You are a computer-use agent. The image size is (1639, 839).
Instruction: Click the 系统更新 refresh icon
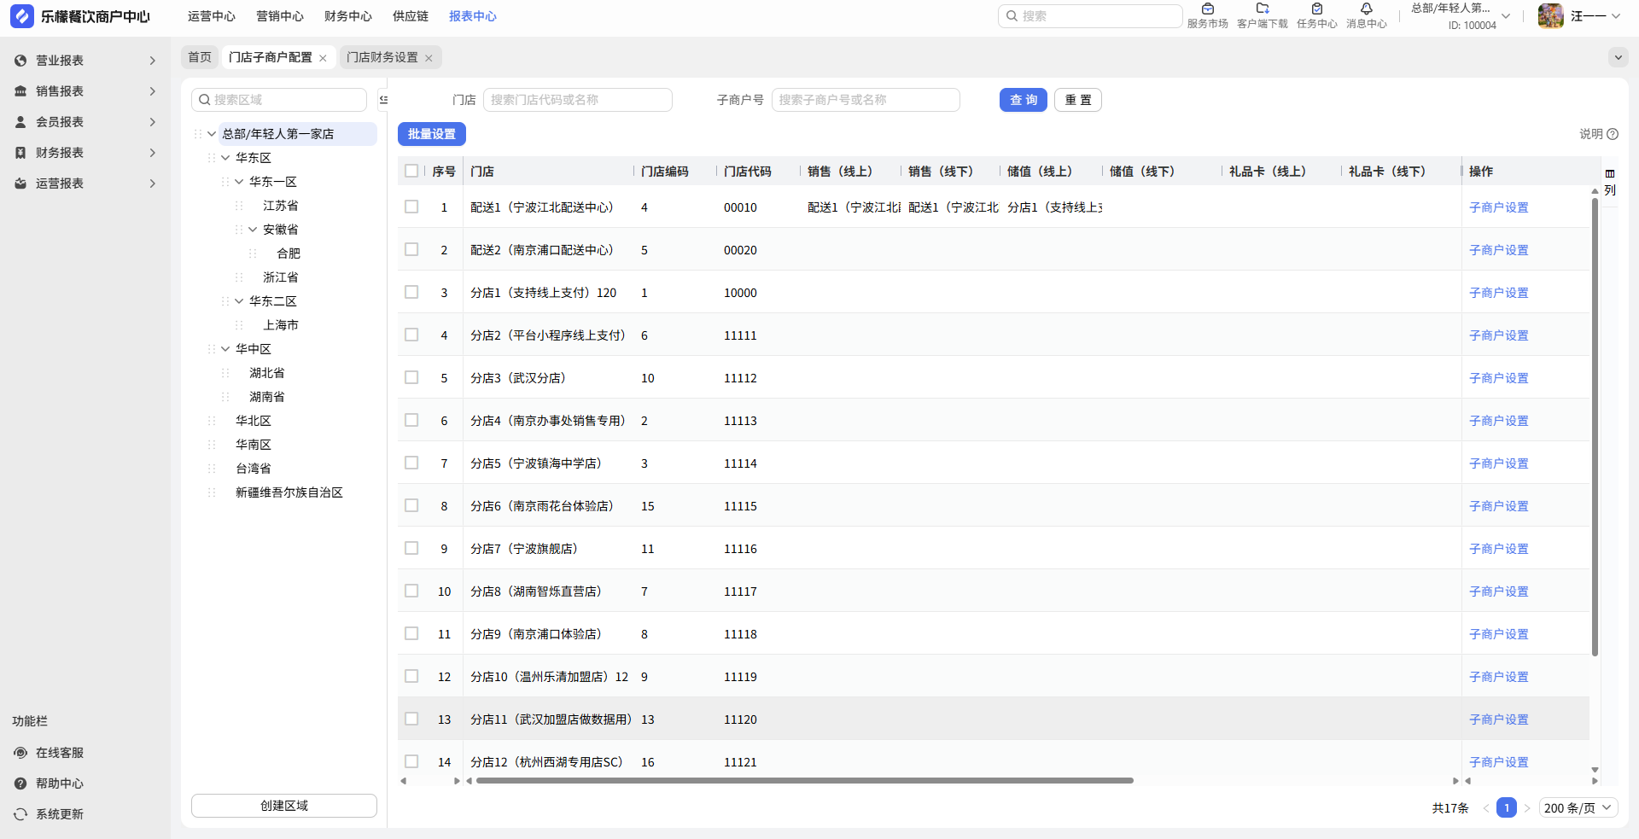[20, 814]
